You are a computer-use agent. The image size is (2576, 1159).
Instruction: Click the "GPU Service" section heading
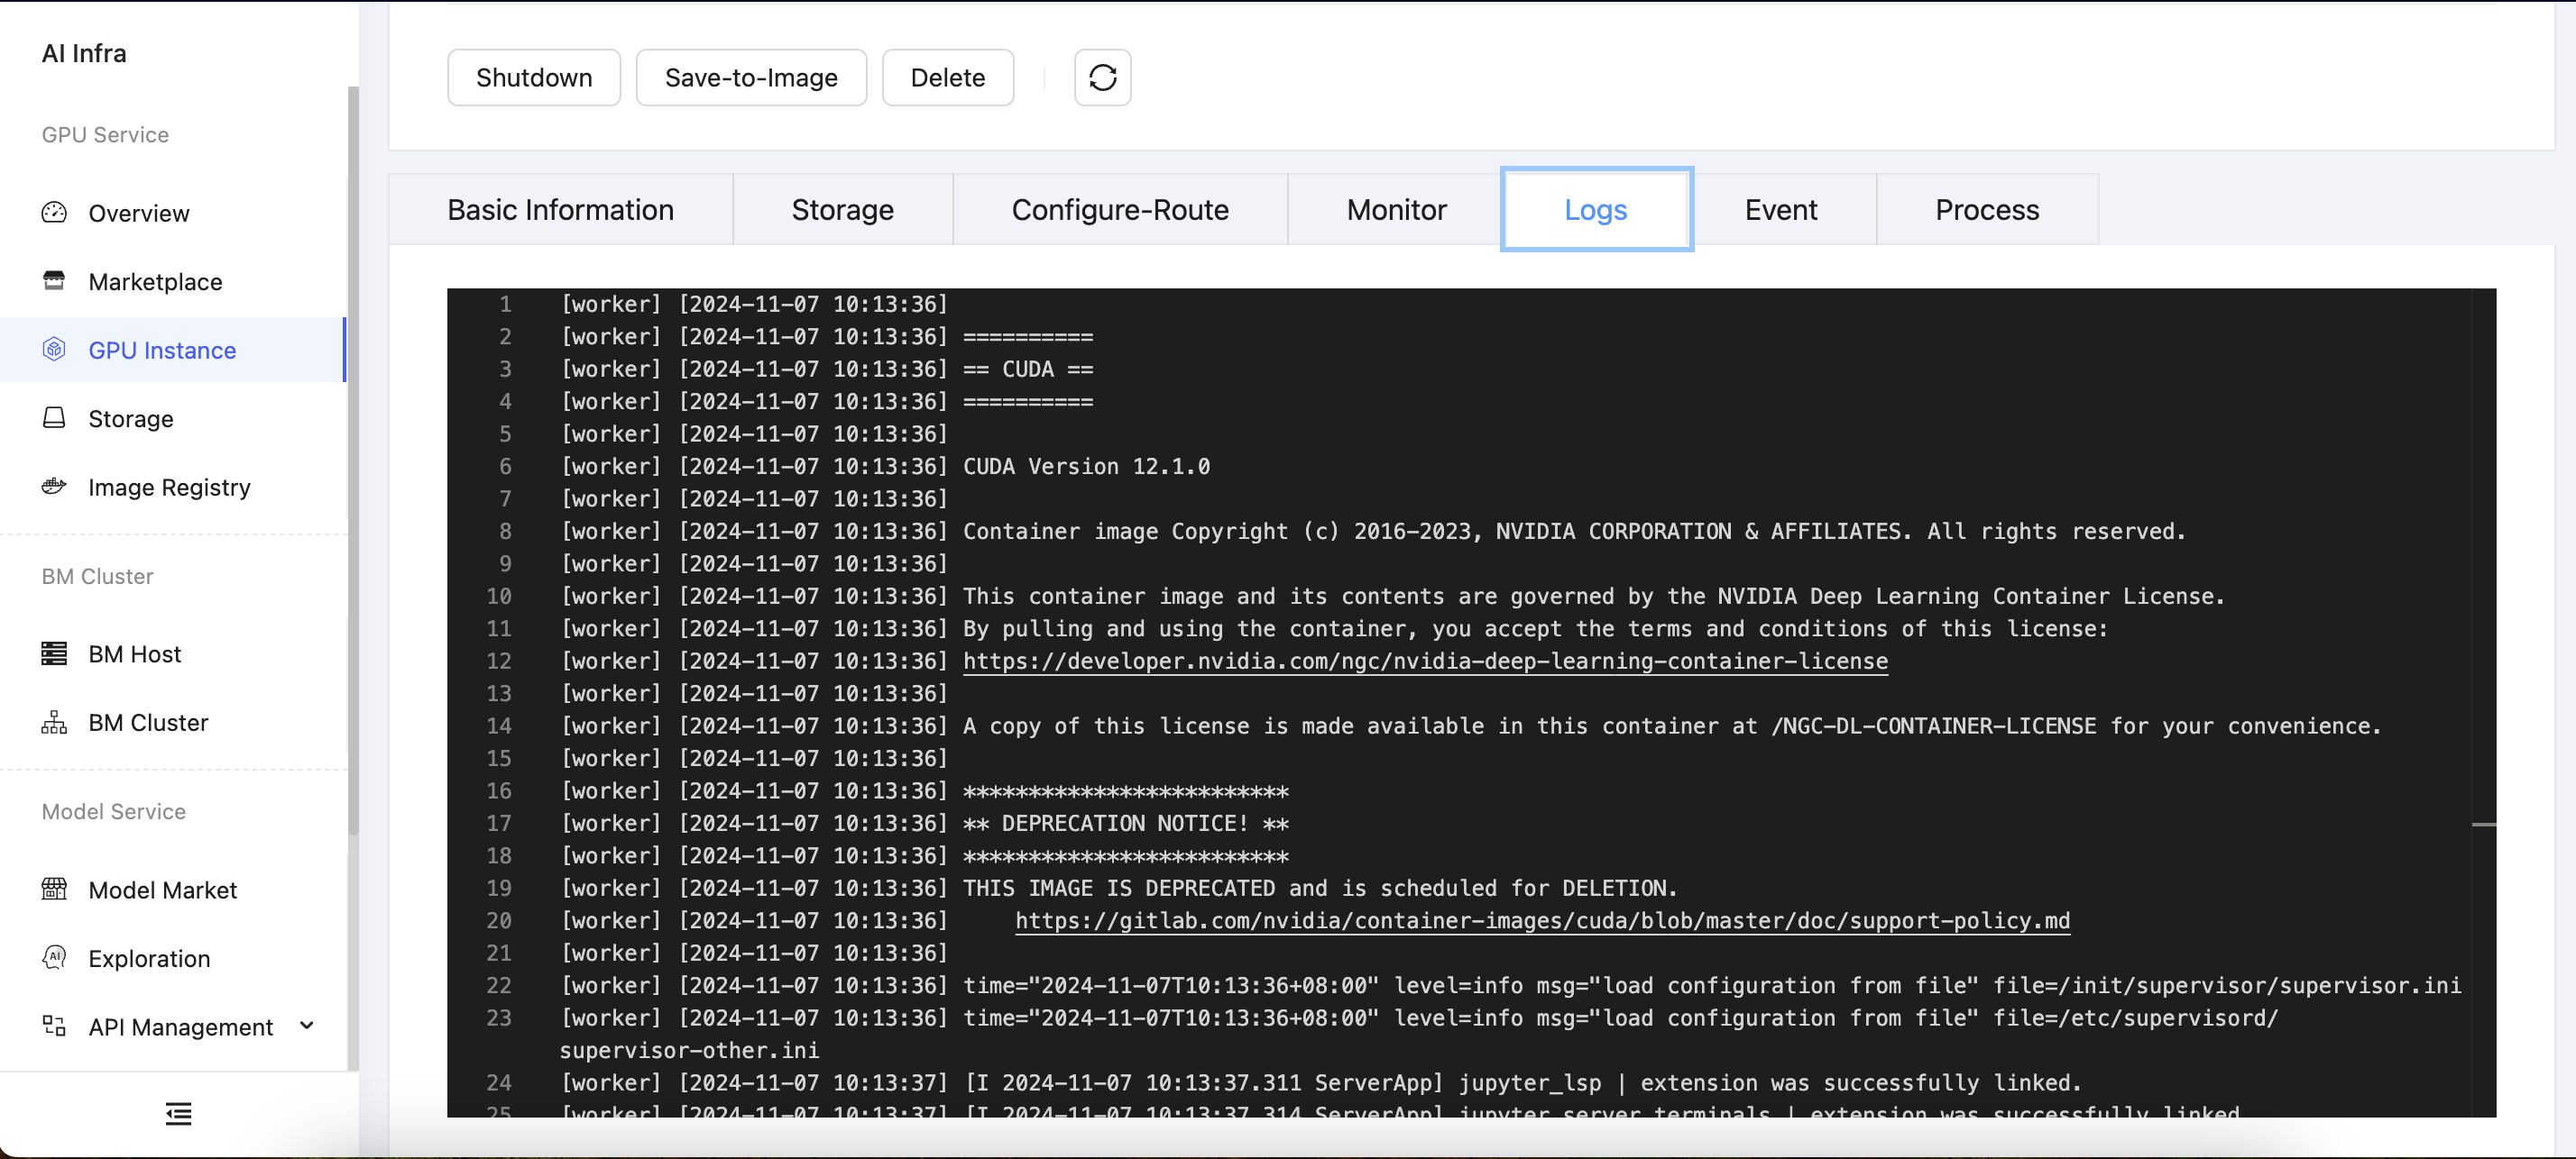105,134
